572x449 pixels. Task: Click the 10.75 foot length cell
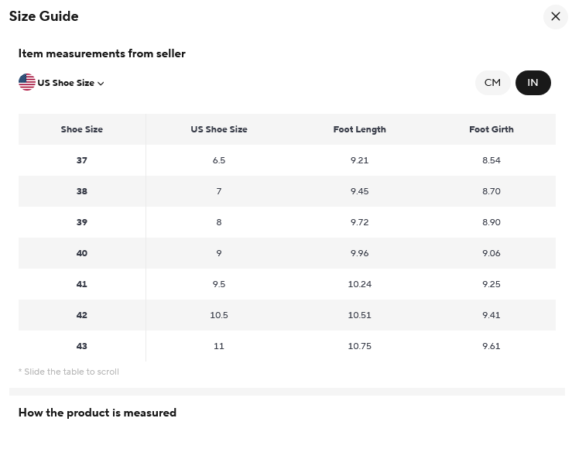pos(359,346)
